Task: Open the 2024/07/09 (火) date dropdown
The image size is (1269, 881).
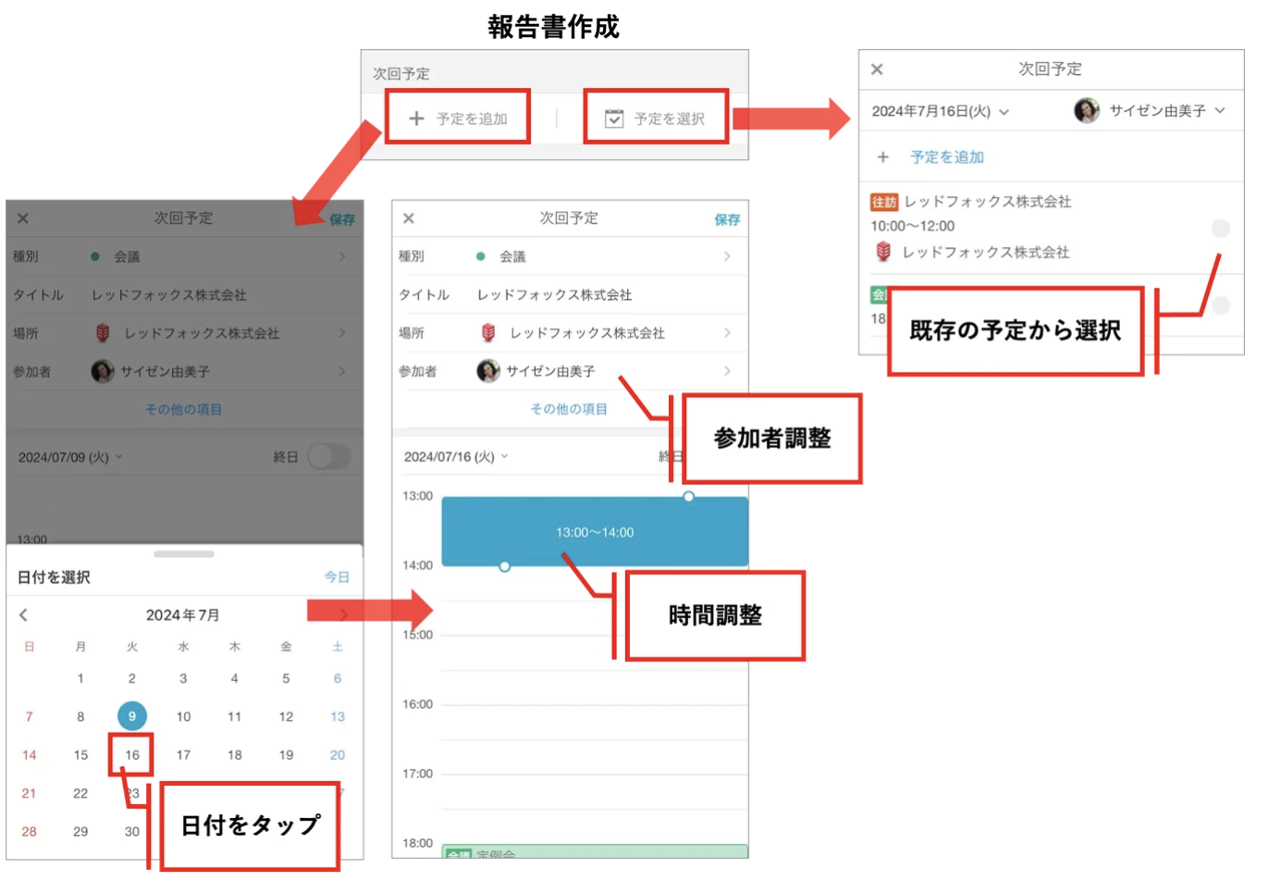Action: [70, 457]
